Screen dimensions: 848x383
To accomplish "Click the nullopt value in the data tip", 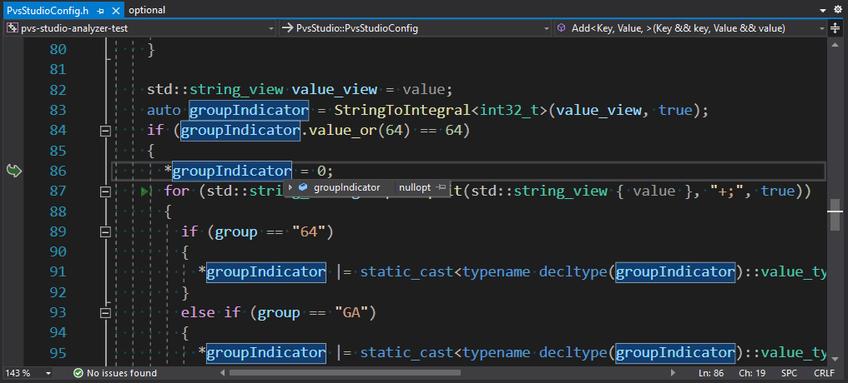I will [414, 187].
